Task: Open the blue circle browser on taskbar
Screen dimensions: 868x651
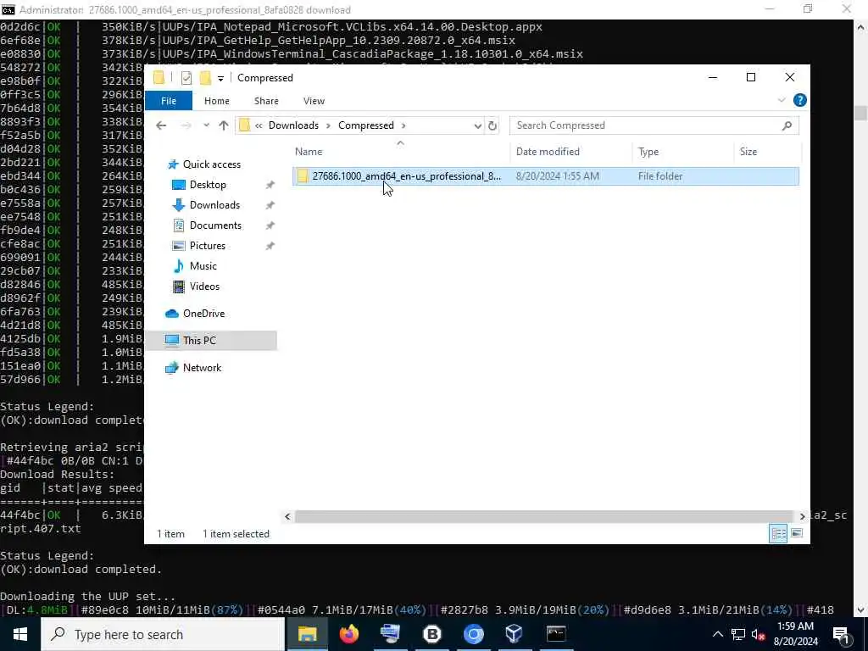Action: point(473,634)
